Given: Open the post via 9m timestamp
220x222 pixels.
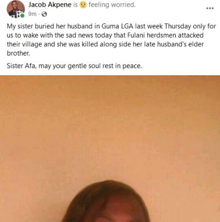Looking at the screenshot, I should (32, 14).
